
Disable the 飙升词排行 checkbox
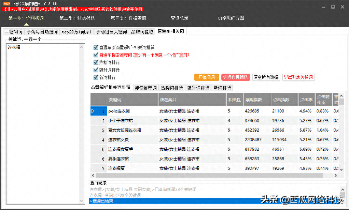pos(96,70)
